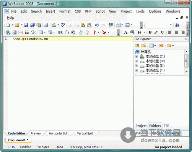Click the yellow scroll tag icon
Screen dimensions: 192x152
[x=87, y=33]
